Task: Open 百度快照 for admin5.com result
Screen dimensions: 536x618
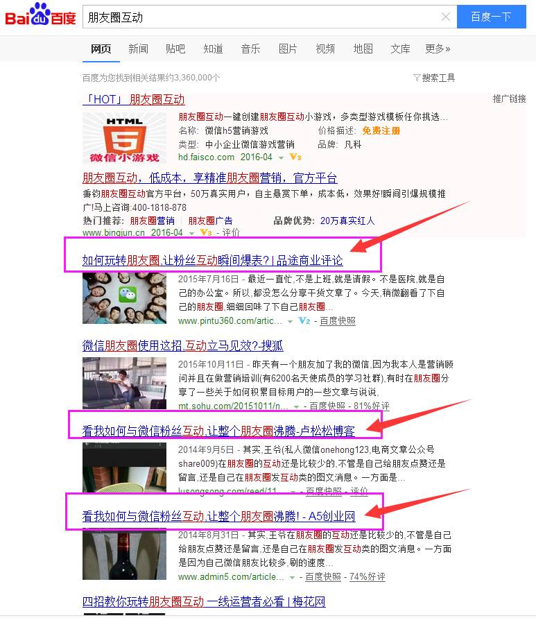Action: coord(323,577)
